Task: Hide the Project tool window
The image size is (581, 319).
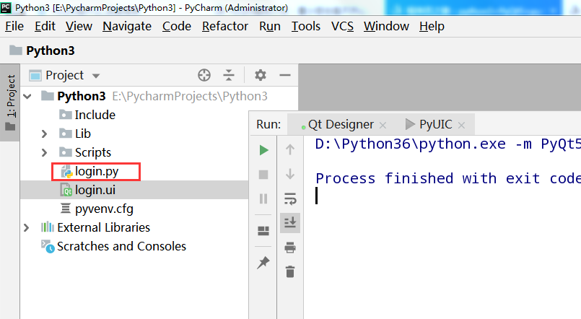Action: tap(285, 75)
